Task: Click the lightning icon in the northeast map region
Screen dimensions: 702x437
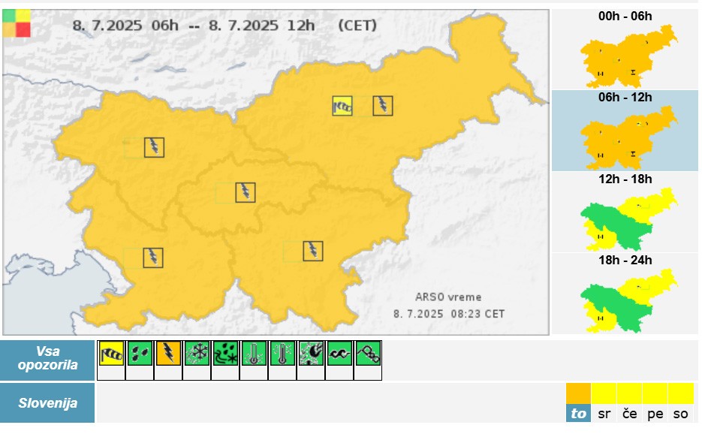Action: [383, 106]
